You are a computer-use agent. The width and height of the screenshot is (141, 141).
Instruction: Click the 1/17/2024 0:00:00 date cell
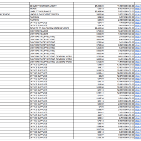pos(119,14)
